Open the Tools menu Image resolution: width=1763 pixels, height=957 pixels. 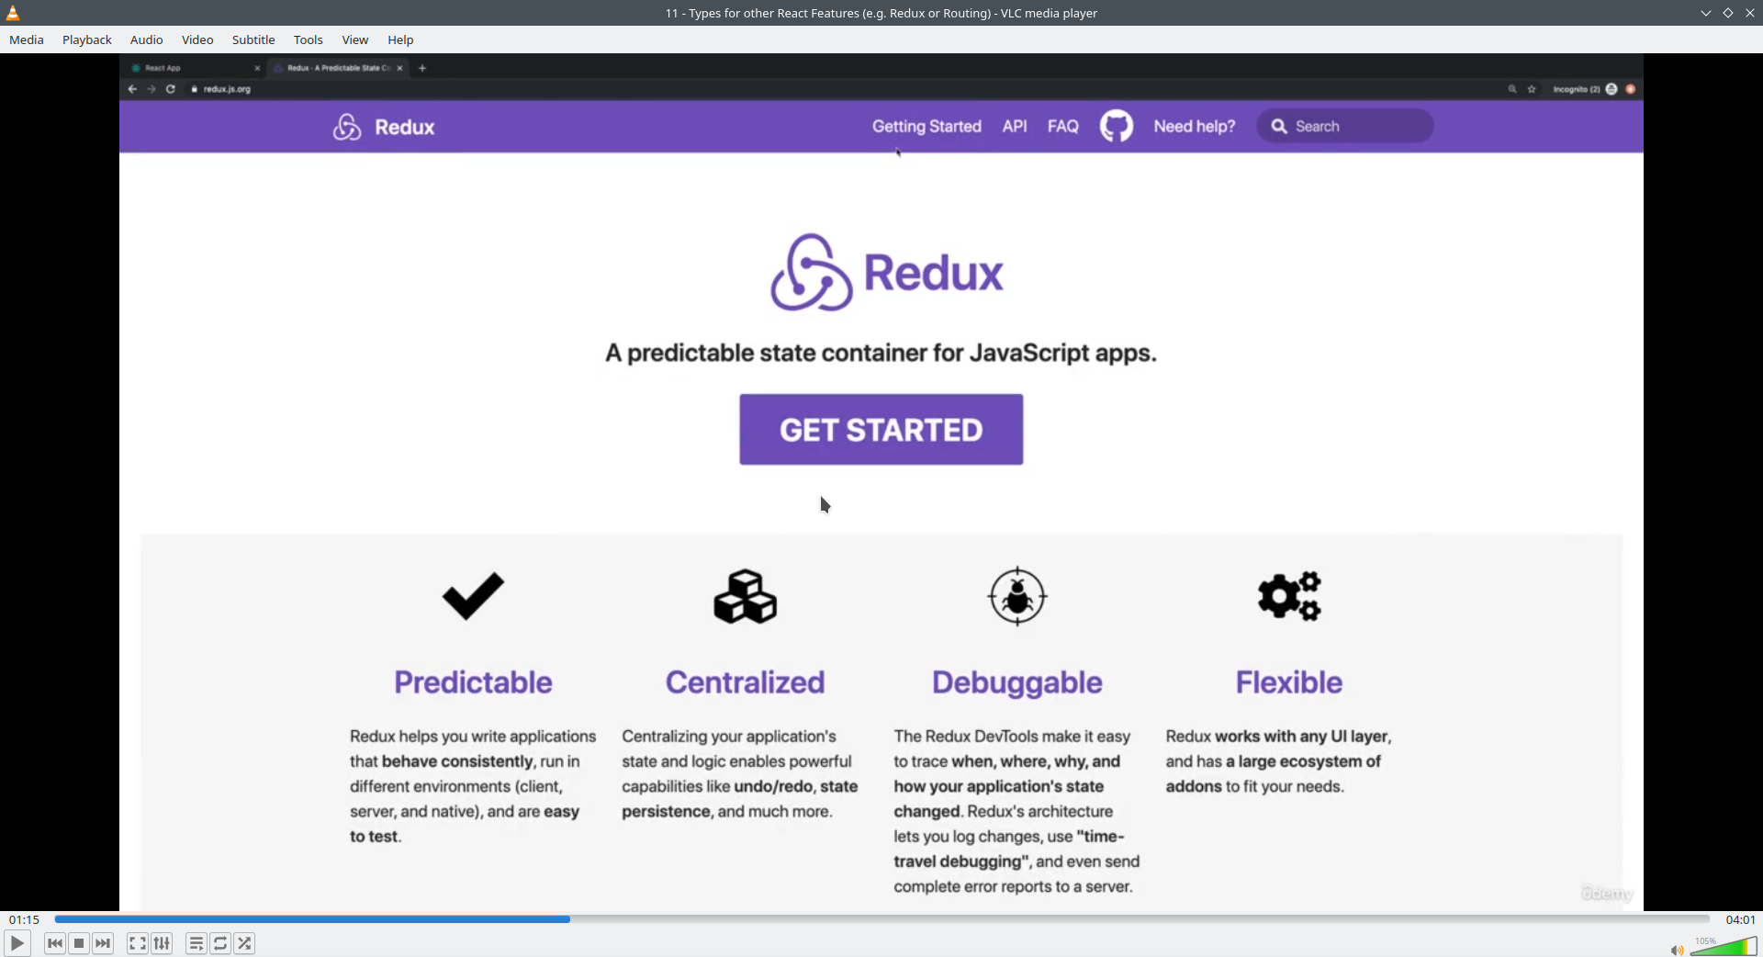(309, 39)
